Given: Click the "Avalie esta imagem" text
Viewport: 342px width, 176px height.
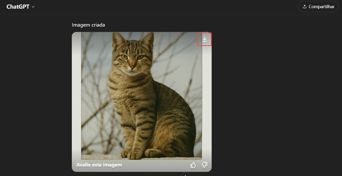Looking at the screenshot, I should (99, 165).
